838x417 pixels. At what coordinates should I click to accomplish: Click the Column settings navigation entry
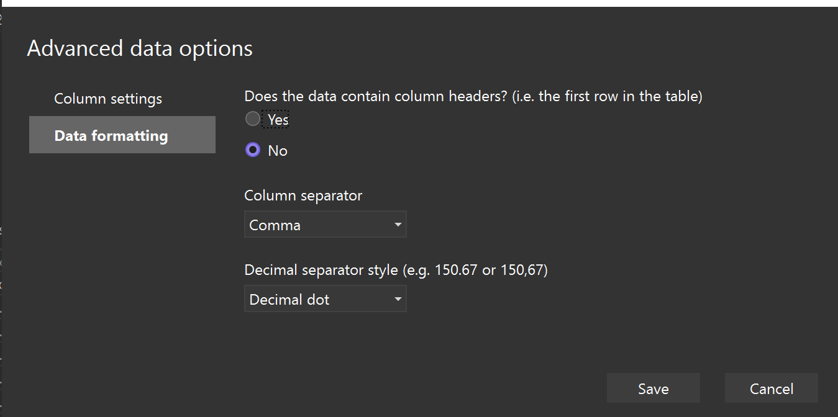point(108,98)
